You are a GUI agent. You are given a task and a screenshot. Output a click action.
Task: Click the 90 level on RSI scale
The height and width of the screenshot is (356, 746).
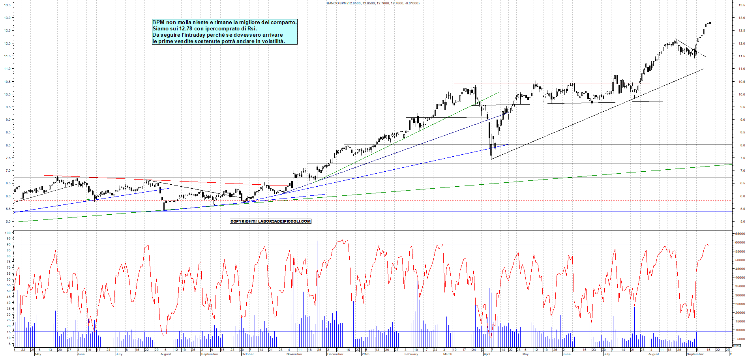tap(8, 244)
